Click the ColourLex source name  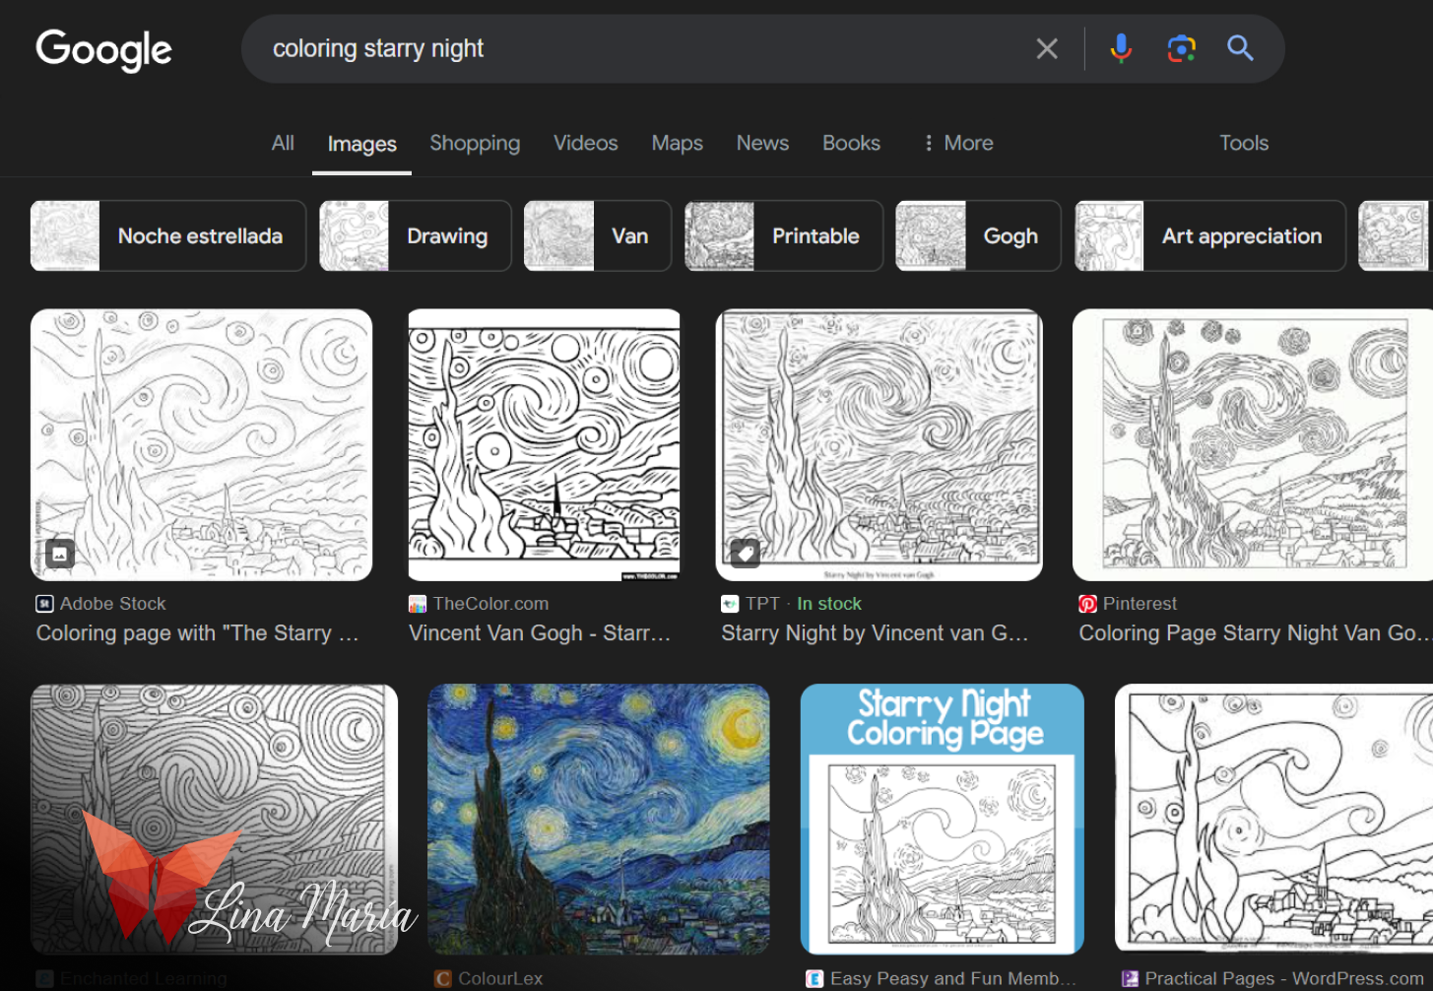pos(500,979)
